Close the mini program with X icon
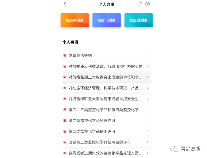The height and width of the screenshot is (158, 207). click(148, 4)
